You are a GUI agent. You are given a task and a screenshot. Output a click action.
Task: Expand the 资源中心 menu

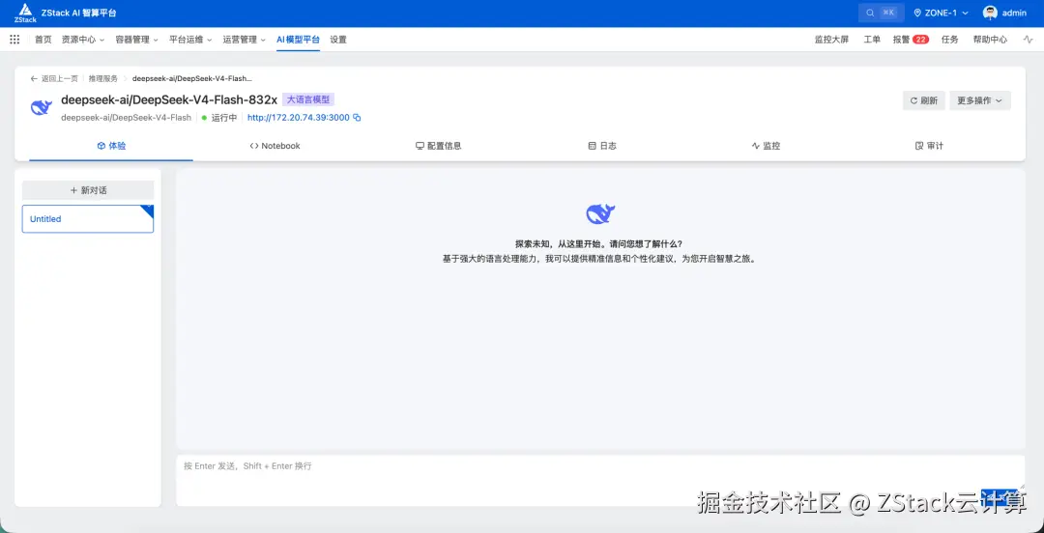(x=83, y=40)
